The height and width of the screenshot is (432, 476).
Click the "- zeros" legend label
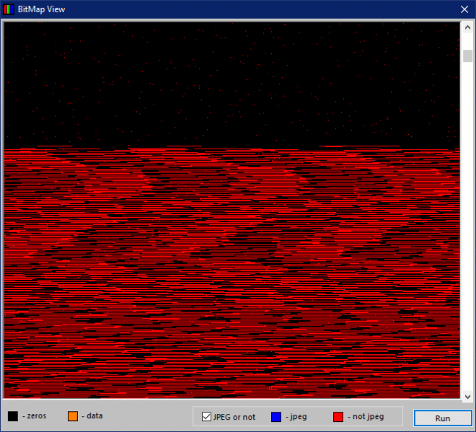click(x=34, y=416)
